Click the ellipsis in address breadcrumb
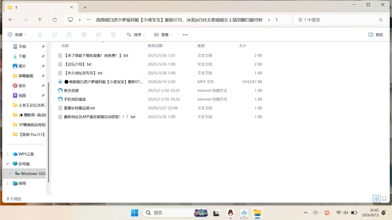The width and height of the screenshot is (392, 220). click(x=89, y=20)
